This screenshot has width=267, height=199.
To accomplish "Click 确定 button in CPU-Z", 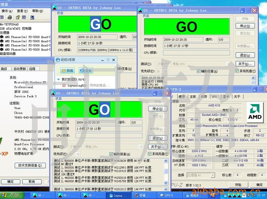I will point(259,185).
